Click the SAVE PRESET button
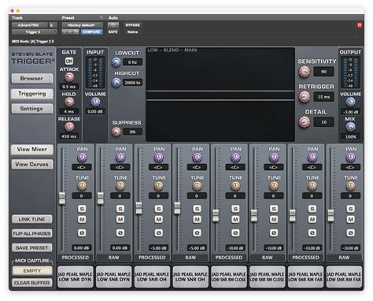This screenshot has width=373, height=301. coord(32,247)
